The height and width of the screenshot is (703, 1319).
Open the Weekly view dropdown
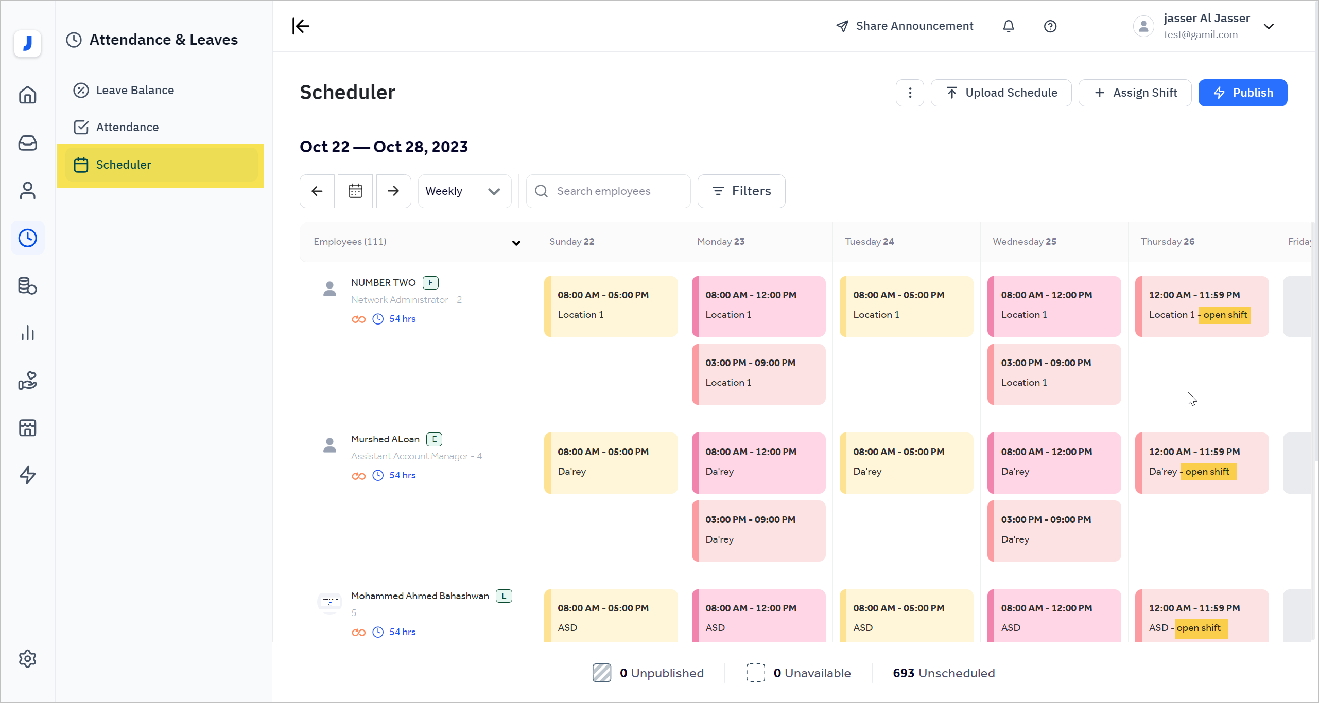point(463,191)
